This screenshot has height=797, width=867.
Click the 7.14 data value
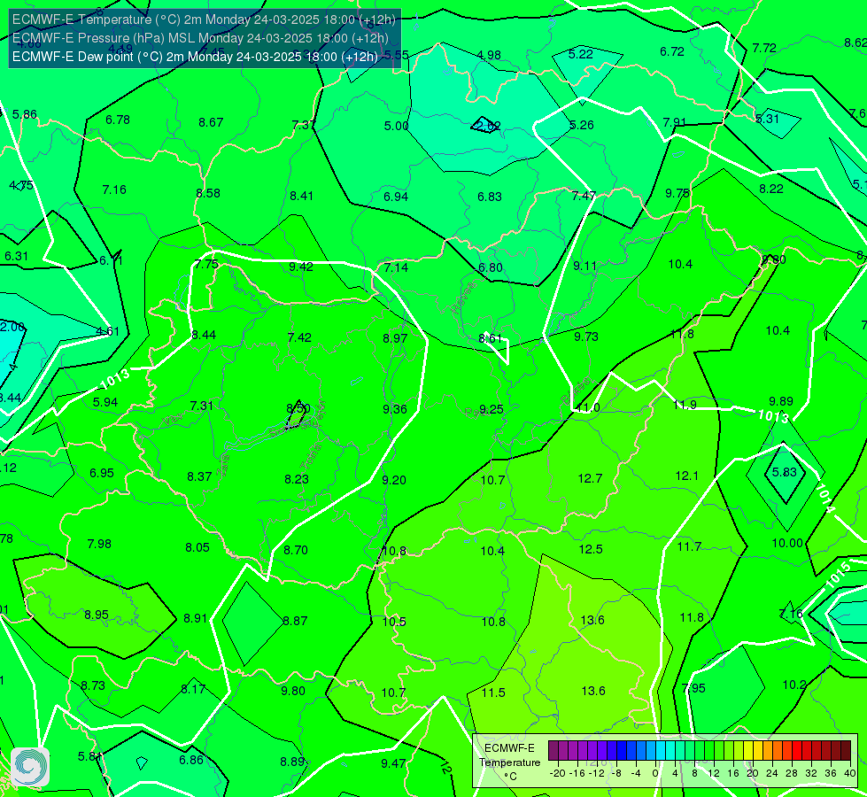click(x=396, y=267)
